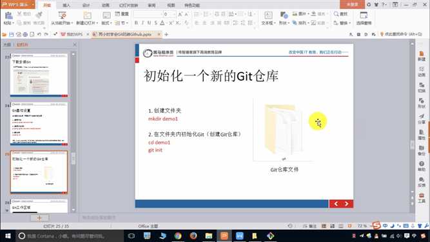Open folder icon in quick access bar
This screenshot has height=242, width=430.
click(4, 35)
